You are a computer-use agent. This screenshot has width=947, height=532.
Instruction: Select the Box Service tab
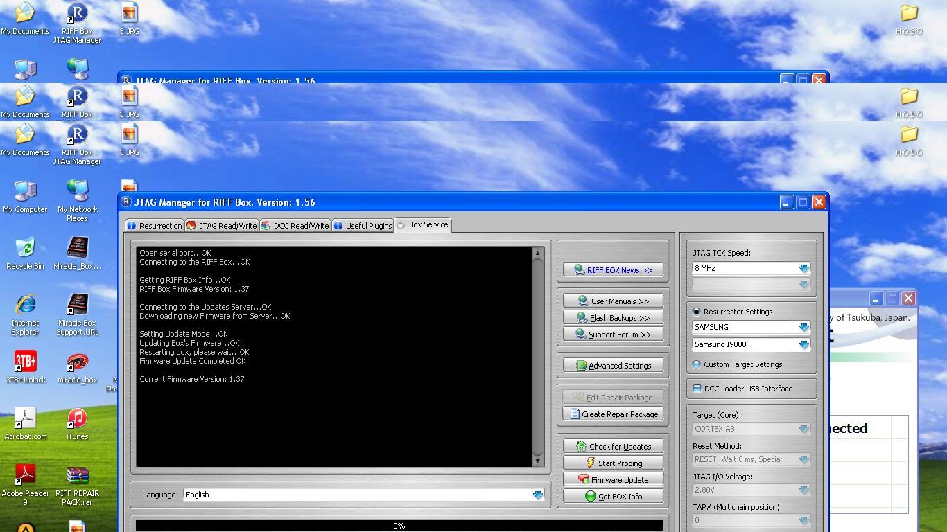[x=423, y=224]
